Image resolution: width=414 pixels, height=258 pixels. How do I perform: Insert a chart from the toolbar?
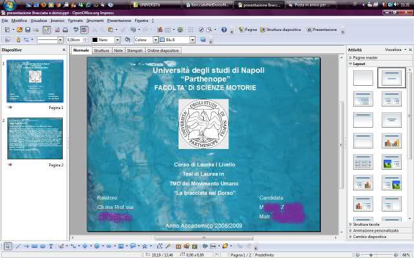click(160, 30)
